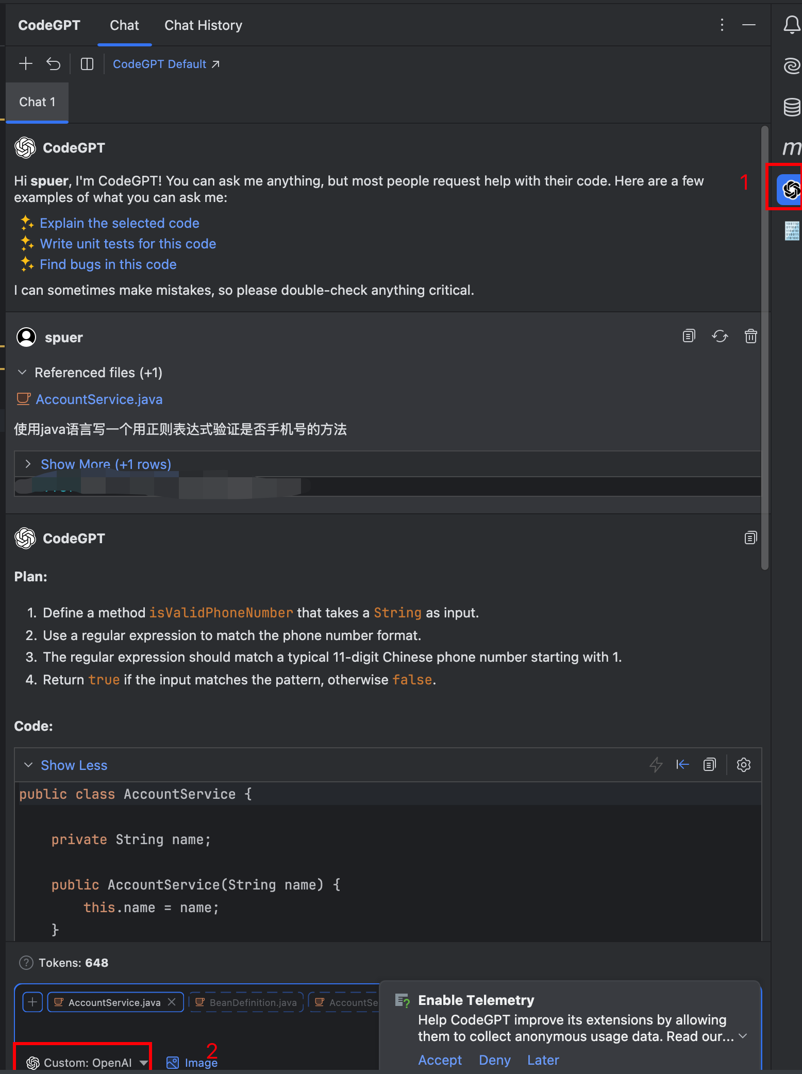Minimize the CodeGPT tool window
Image resolution: width=802 pixels, height=1074 pixels.
click(x=749, y=25)
